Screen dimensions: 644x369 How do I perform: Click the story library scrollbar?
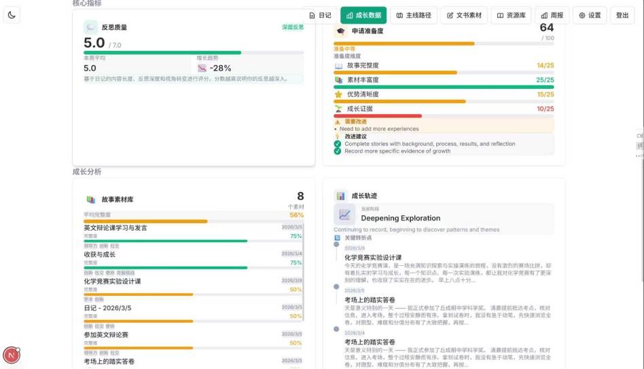(304, 272)
